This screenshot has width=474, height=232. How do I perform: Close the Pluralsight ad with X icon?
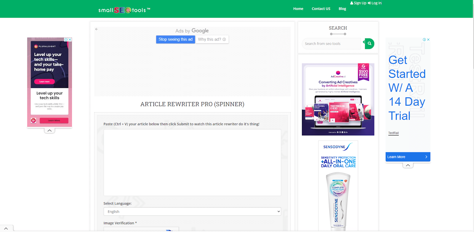(x=70, y=40)
